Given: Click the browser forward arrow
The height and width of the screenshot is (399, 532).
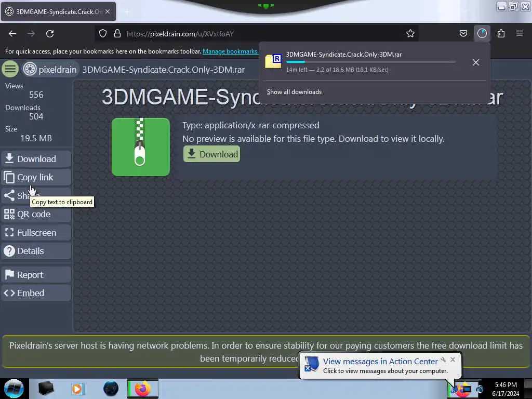Looking at the screenshot, I should pos(31,34).
